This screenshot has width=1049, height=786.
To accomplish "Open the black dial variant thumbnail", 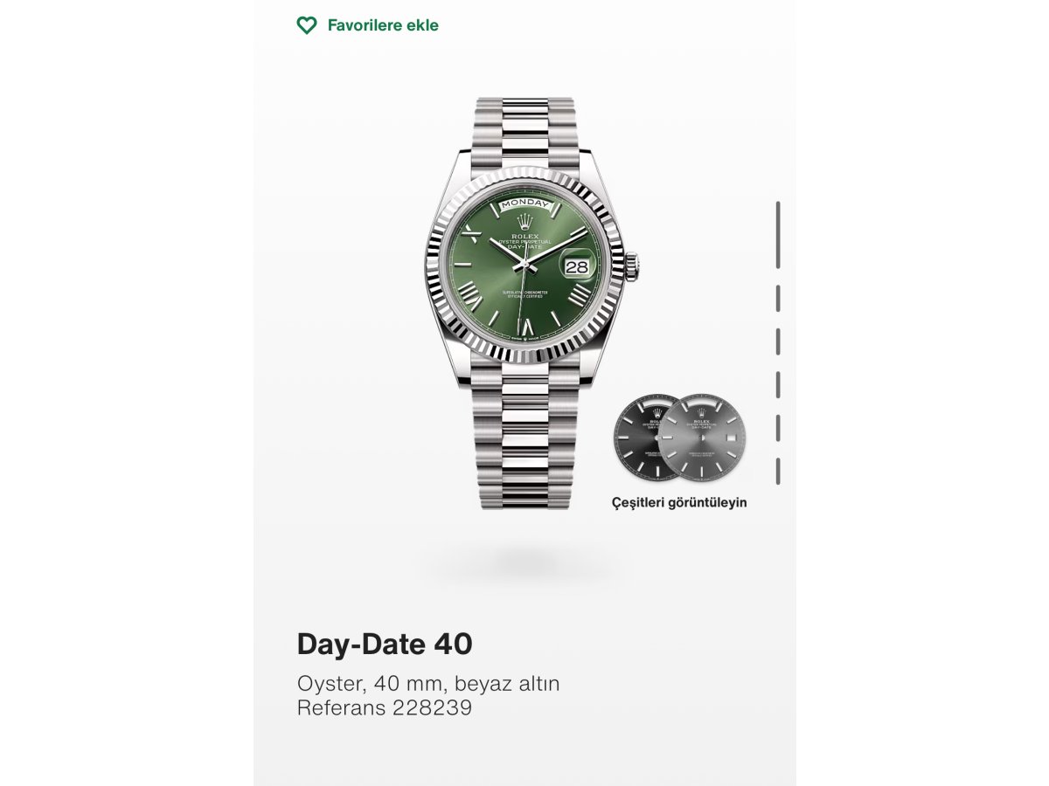I will [636, 437].
